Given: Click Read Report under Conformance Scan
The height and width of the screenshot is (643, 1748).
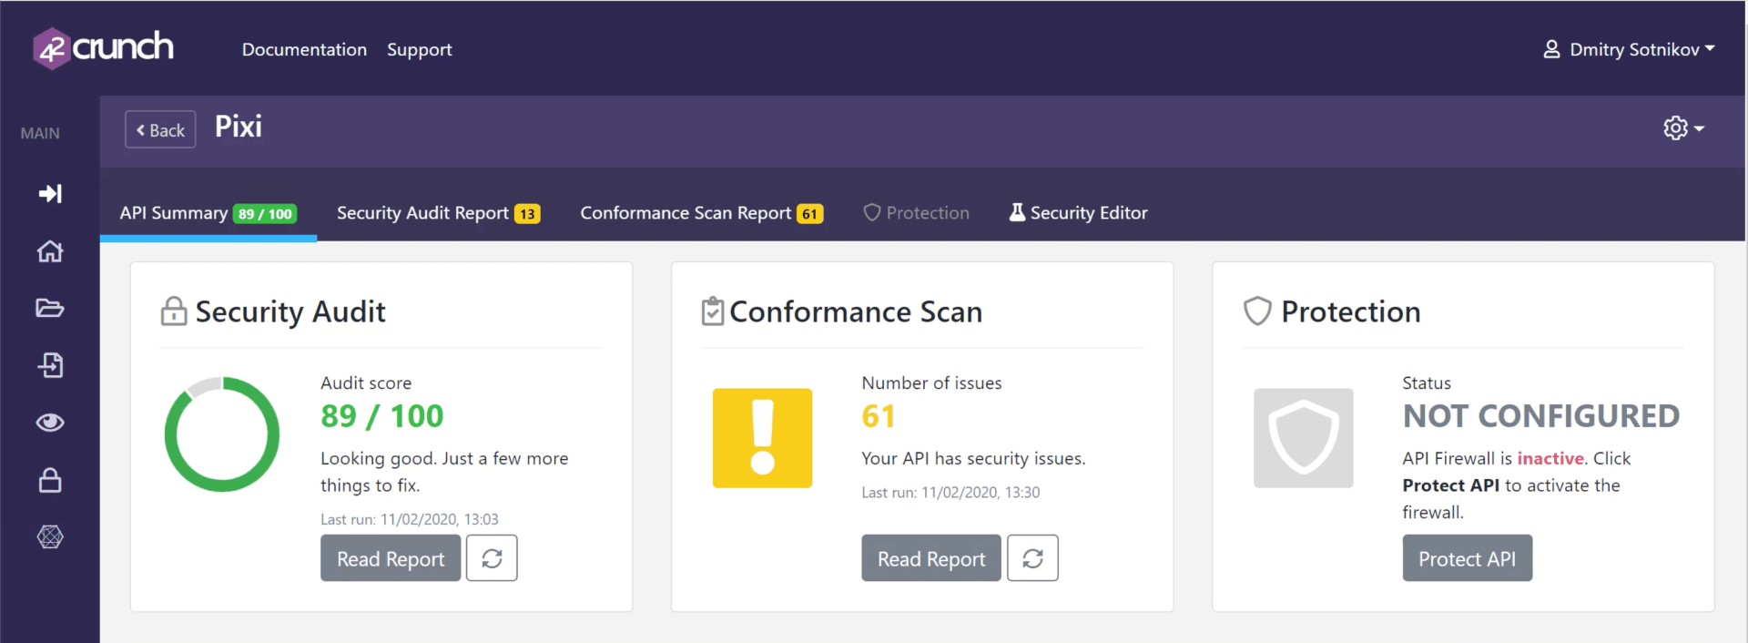Looking at the screenshot, I should pos(931,558).
